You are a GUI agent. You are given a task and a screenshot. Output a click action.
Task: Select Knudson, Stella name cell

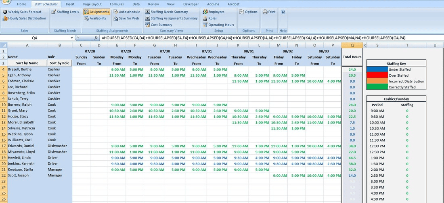coord(27,170)
